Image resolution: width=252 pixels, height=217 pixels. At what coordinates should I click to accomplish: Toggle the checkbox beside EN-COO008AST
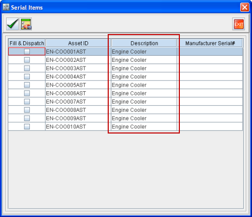pyautogui.click(x=27, y=110)
